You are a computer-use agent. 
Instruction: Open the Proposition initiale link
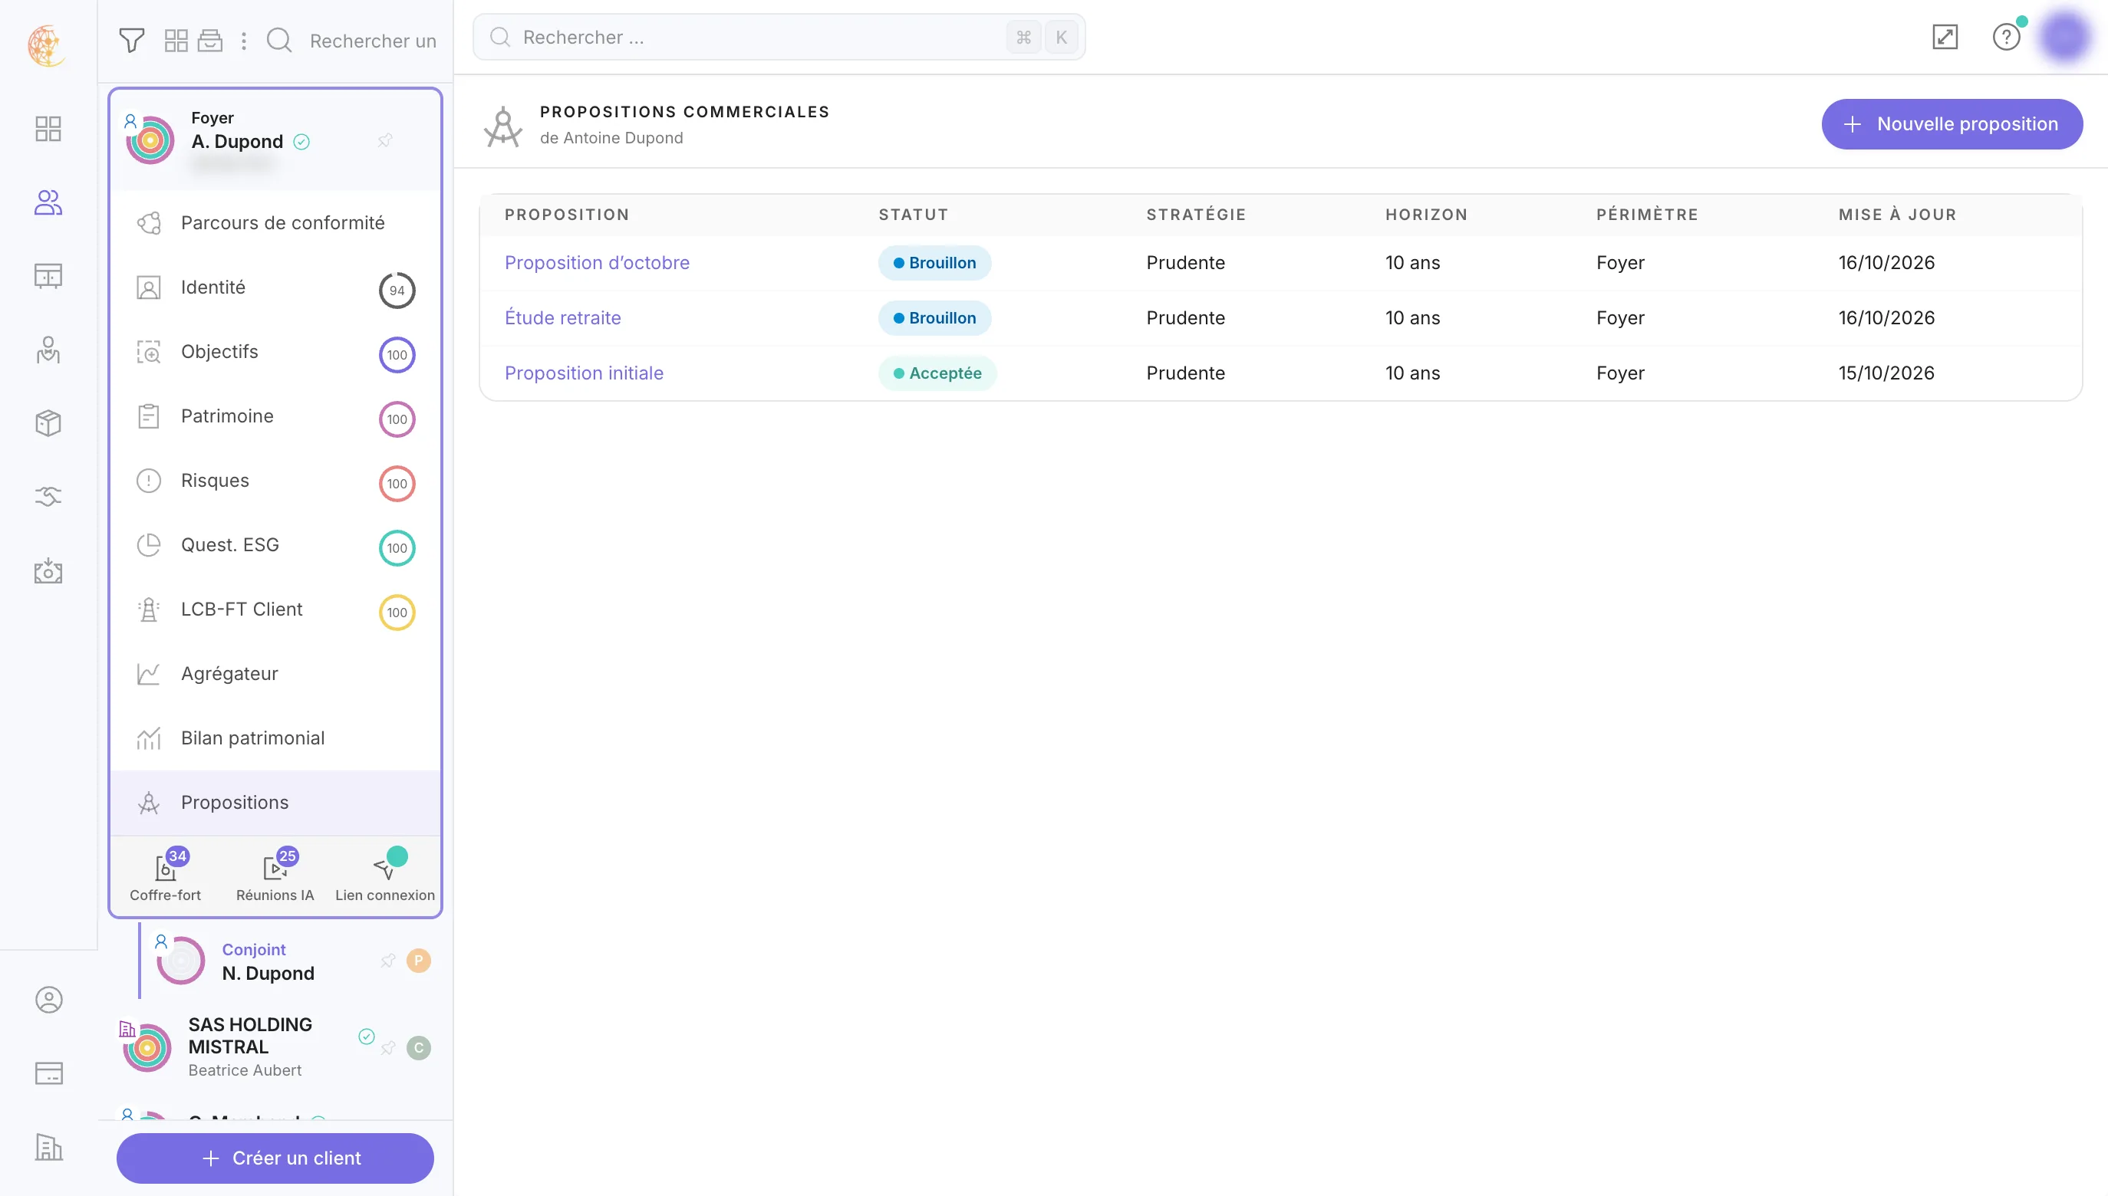(x=584, y=373)
